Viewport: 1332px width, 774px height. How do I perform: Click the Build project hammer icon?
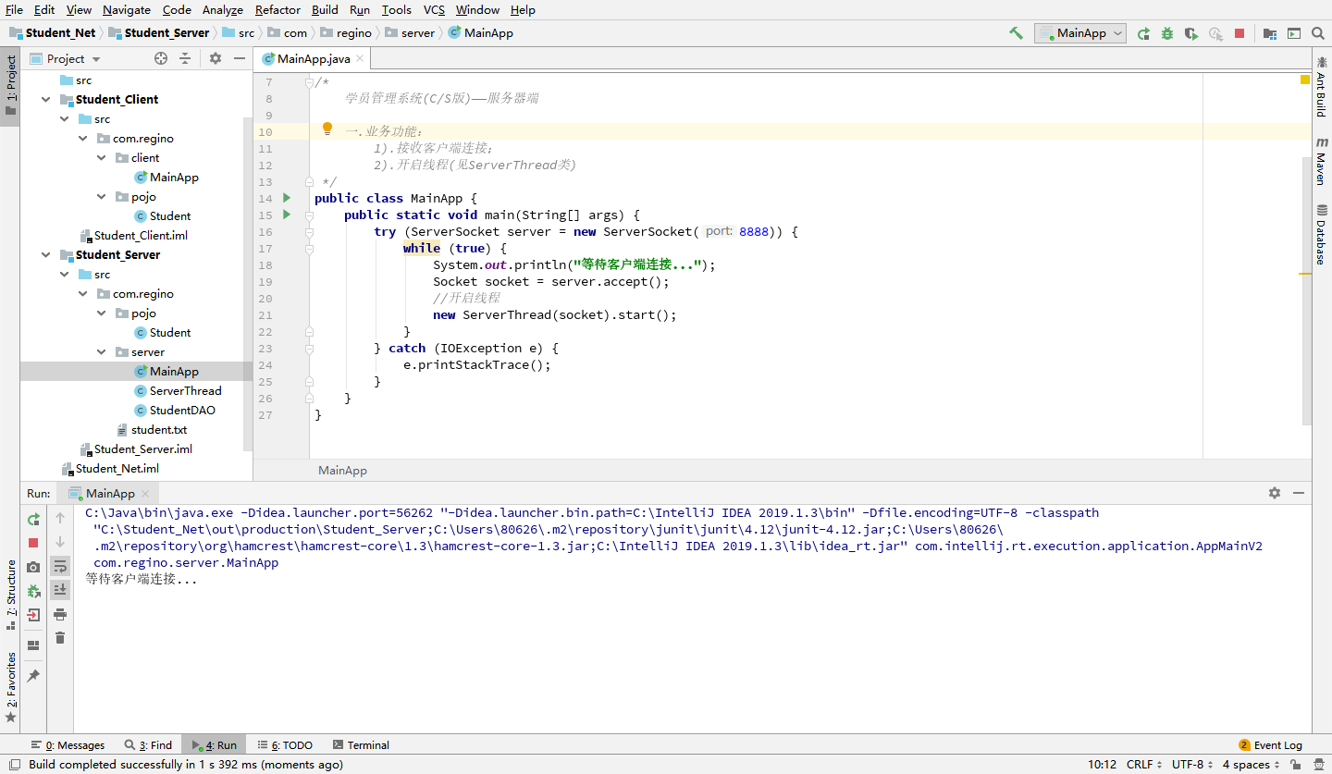click(1016, 33)
